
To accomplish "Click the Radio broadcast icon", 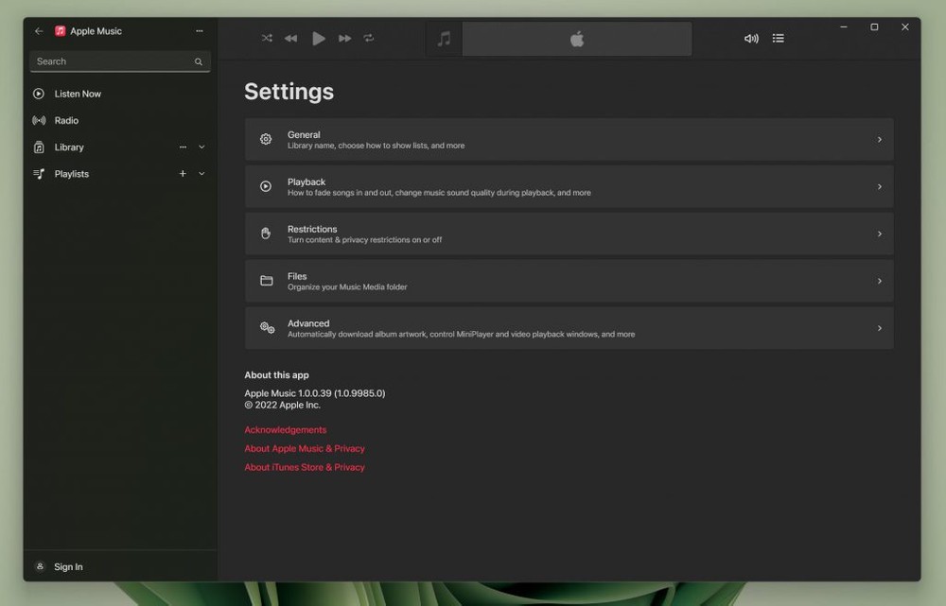I will (39, 121).
